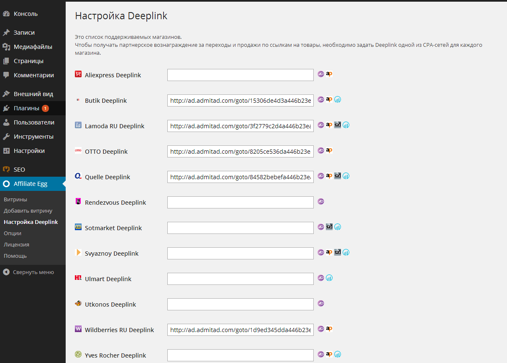Click the blue bars icon in Lamoda RU row

[x=346, y=125]
